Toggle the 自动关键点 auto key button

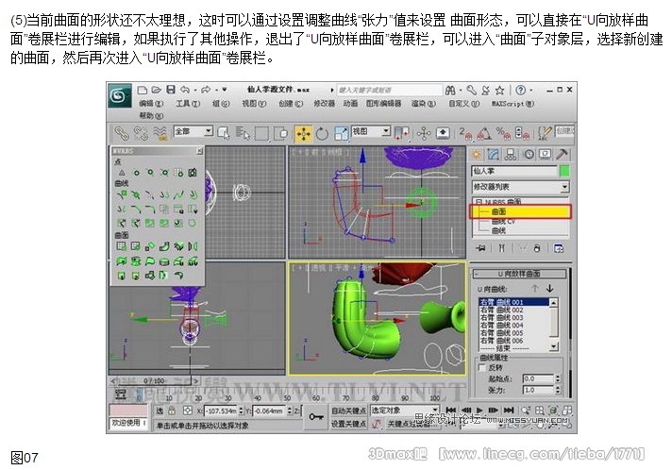tap(349, 411)
